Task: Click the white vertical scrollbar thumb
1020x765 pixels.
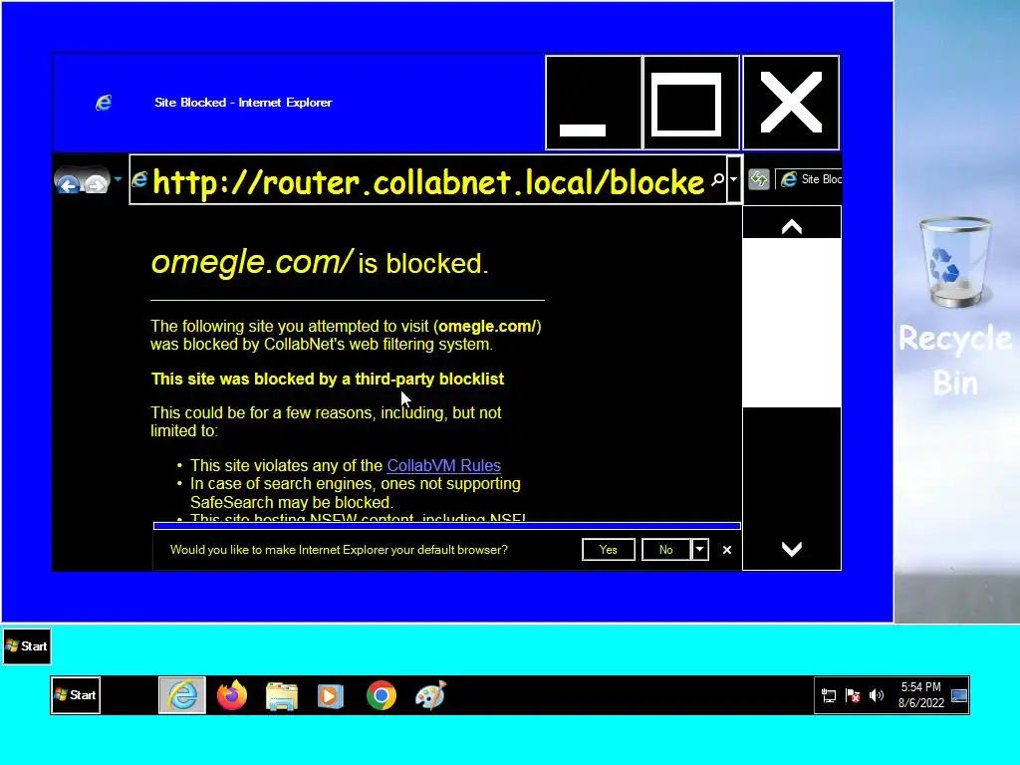Action: pyautogui.click(x=792, y=323)
